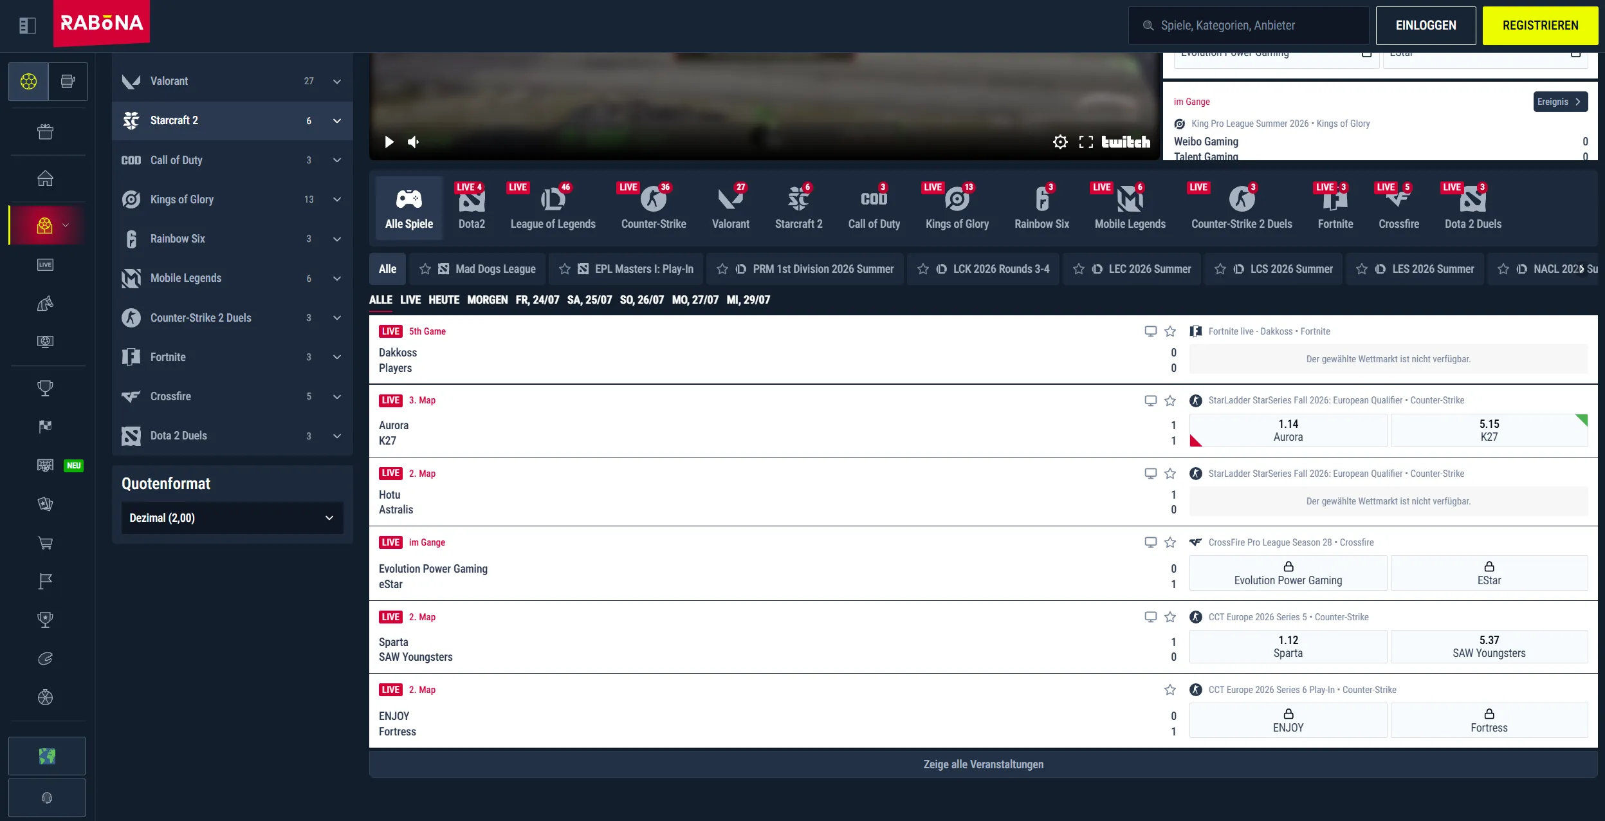Viewport: 1605px width, 821px height.
Task: Filter games by Dota2 icon
Action: [472, 207]
